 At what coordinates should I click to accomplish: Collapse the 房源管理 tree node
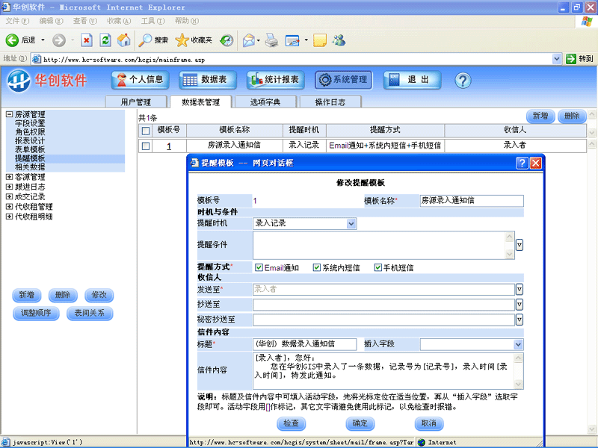click(x=9, y=114)
